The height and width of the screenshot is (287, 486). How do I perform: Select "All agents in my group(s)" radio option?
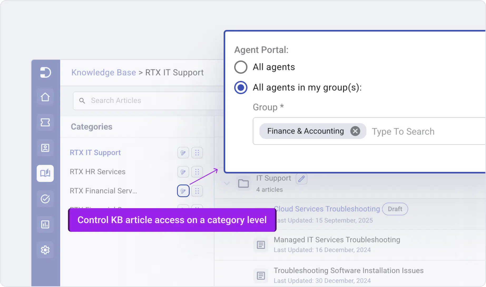tap(241, 88)
